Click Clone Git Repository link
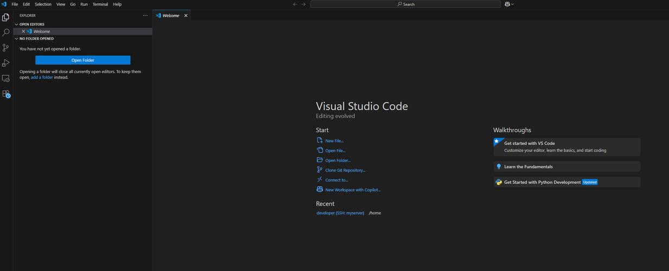Screen dimensions: 669x271 345,170
